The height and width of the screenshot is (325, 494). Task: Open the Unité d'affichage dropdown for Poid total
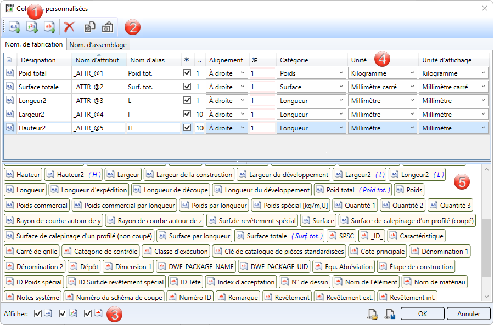pyautogui.click(x=454, y=73)
